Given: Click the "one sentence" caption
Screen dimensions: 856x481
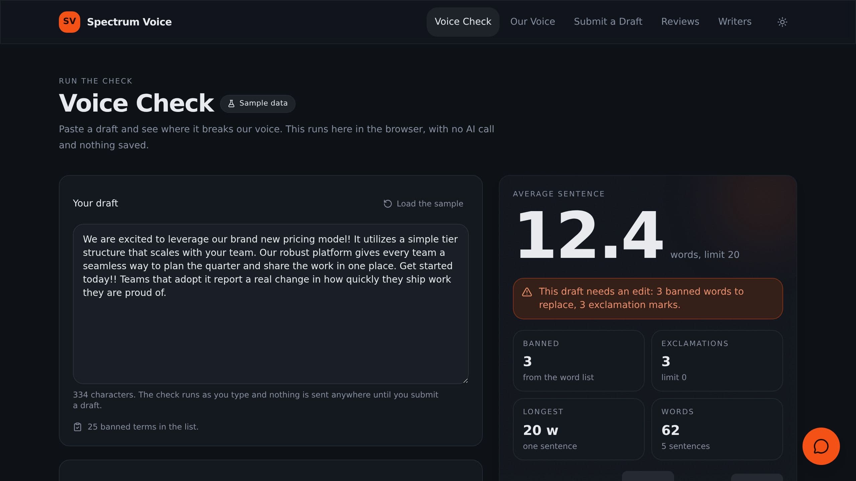Looking at the screenshot, I should [x=550, y=446].
